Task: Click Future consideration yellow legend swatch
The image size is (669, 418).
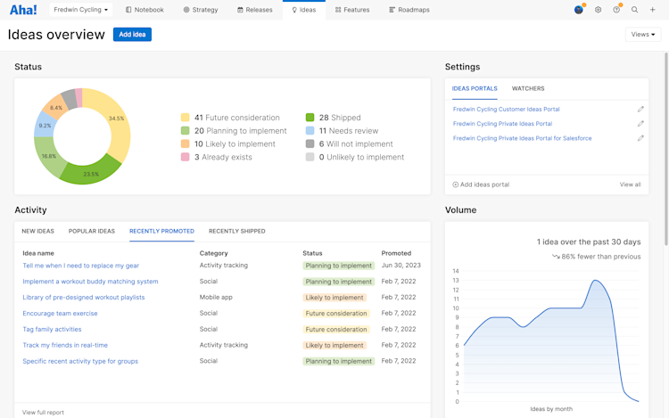Action: click(185, 118)
